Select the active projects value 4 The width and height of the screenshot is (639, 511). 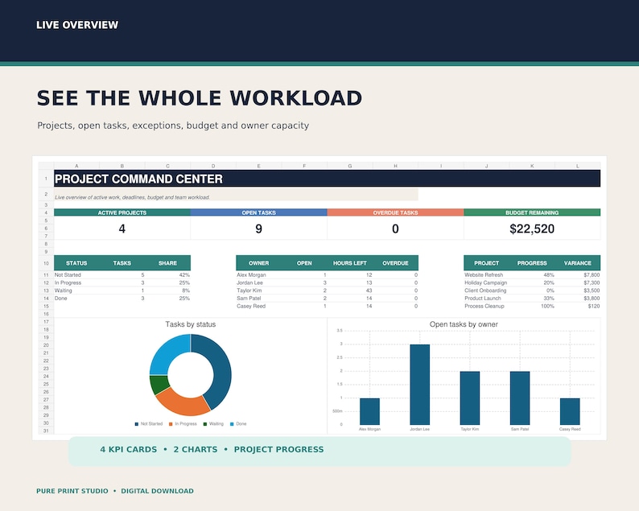[122, 229]
